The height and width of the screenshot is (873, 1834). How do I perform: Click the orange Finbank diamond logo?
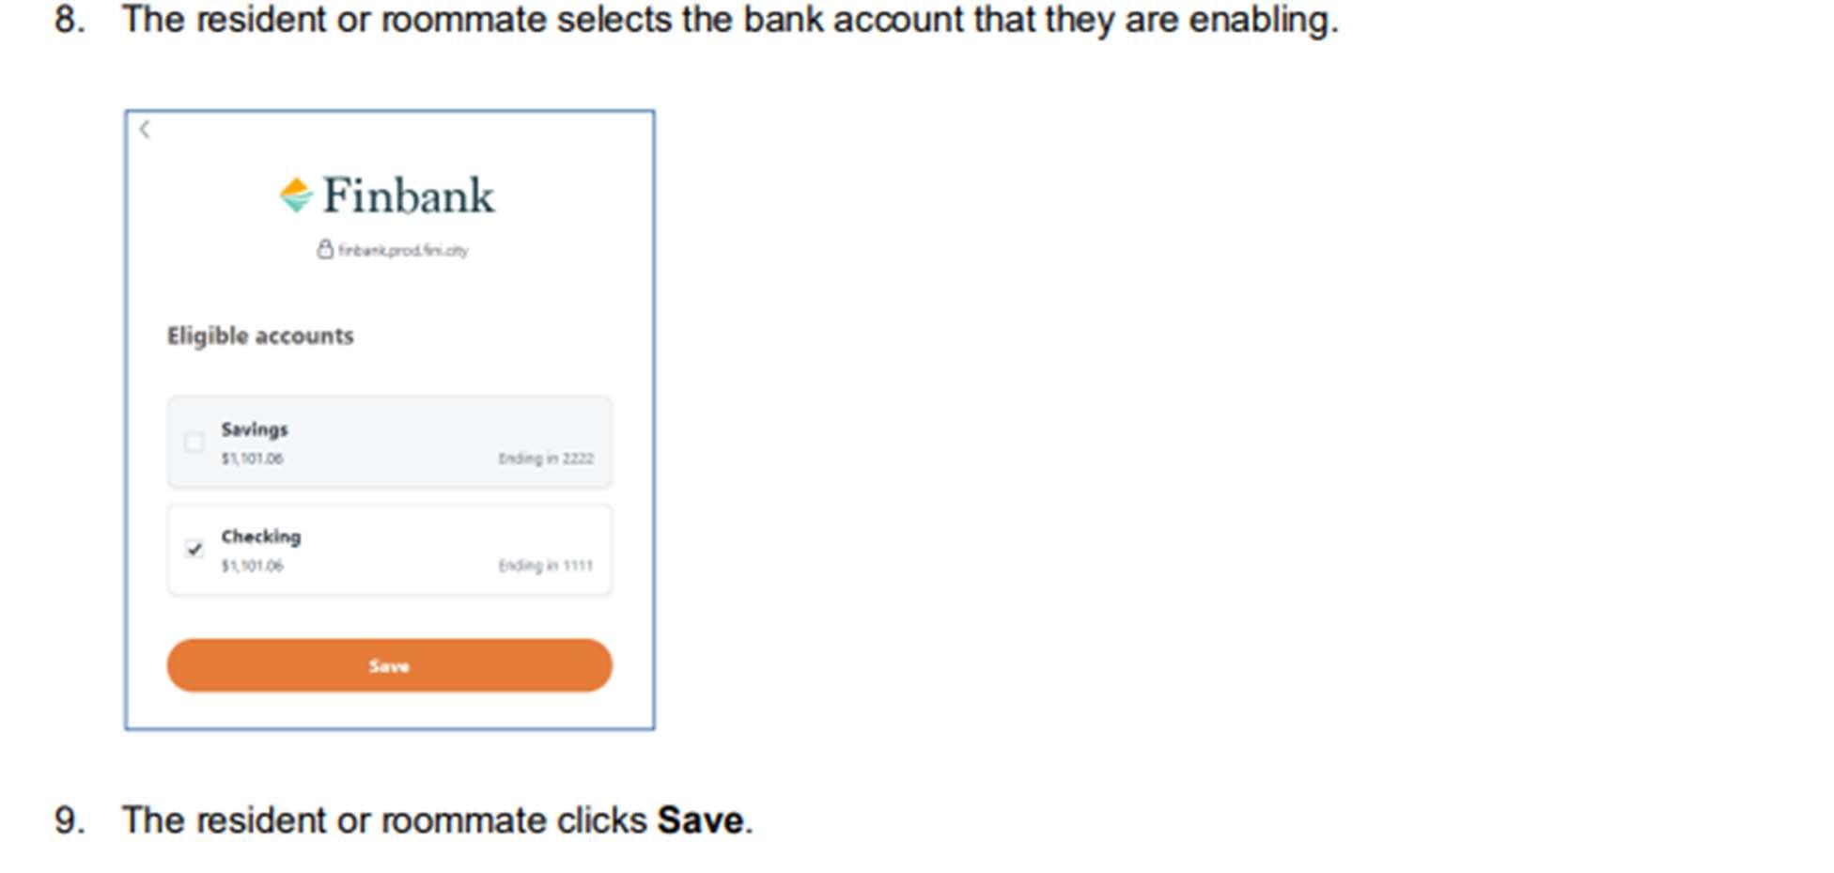tap(296, 195)
